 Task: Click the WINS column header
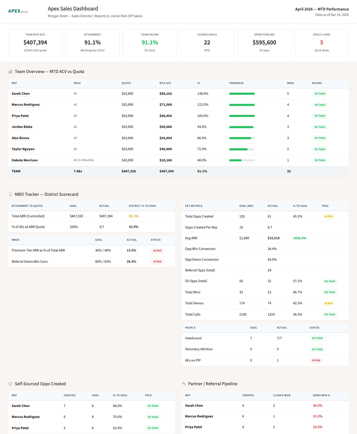(x=290, y=83)
